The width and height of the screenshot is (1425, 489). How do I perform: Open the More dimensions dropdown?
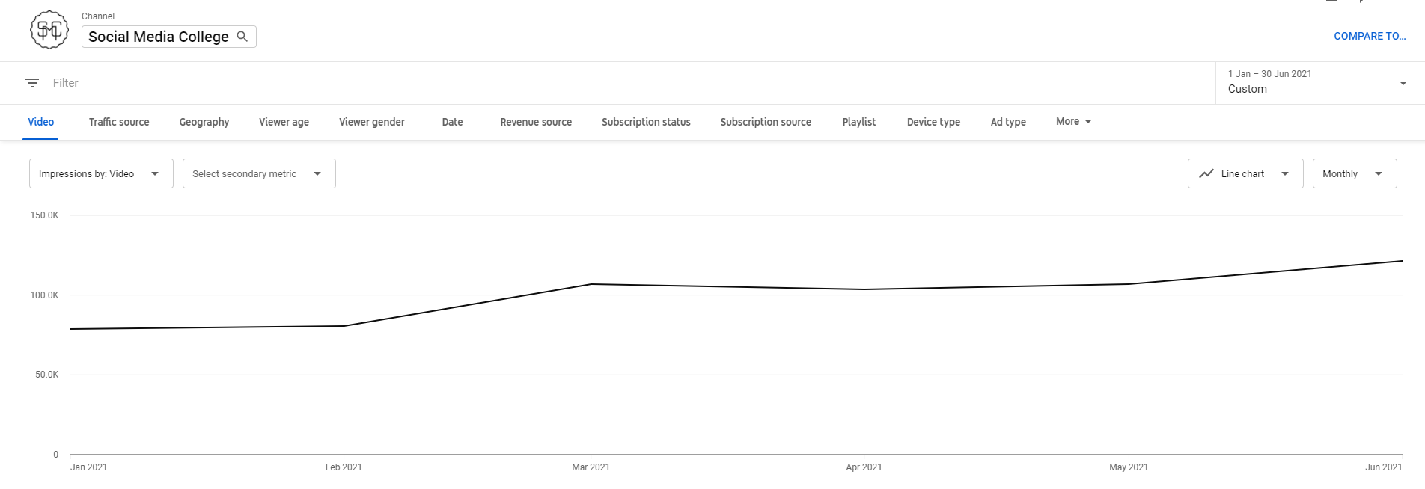coord(1072,121)
